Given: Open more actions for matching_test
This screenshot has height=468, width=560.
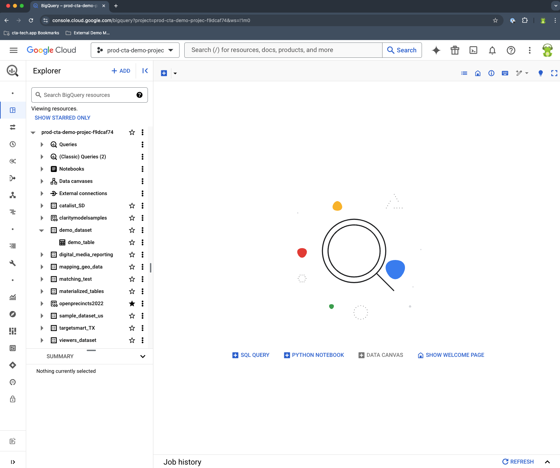Looking at the screenshot, I should coord(142,279).
